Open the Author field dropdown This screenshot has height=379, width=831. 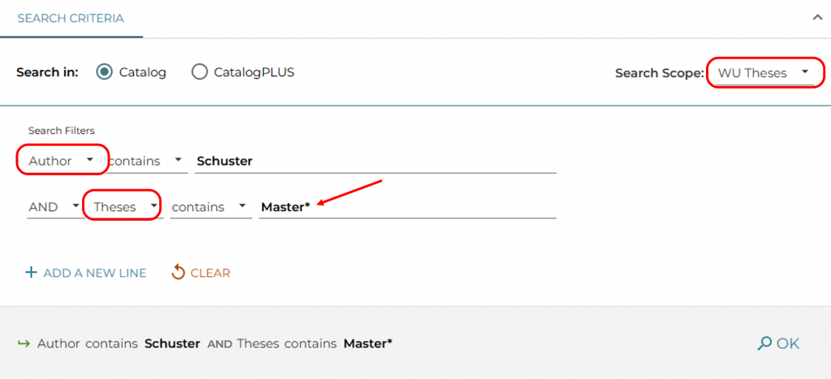62,161
